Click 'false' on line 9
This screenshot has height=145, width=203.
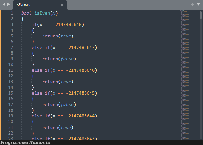point(67,59)
